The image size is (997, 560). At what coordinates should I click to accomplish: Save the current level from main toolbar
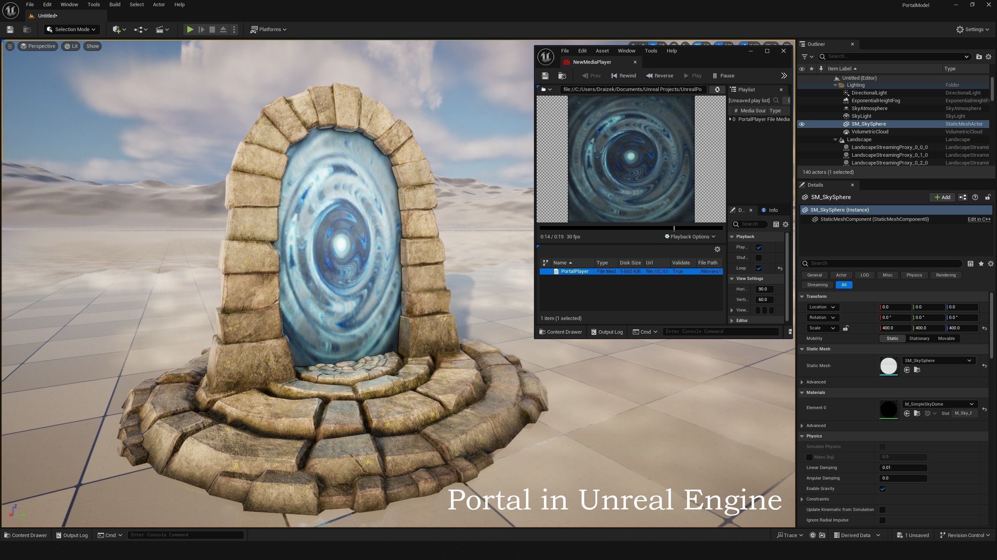(x=10, y=30)
